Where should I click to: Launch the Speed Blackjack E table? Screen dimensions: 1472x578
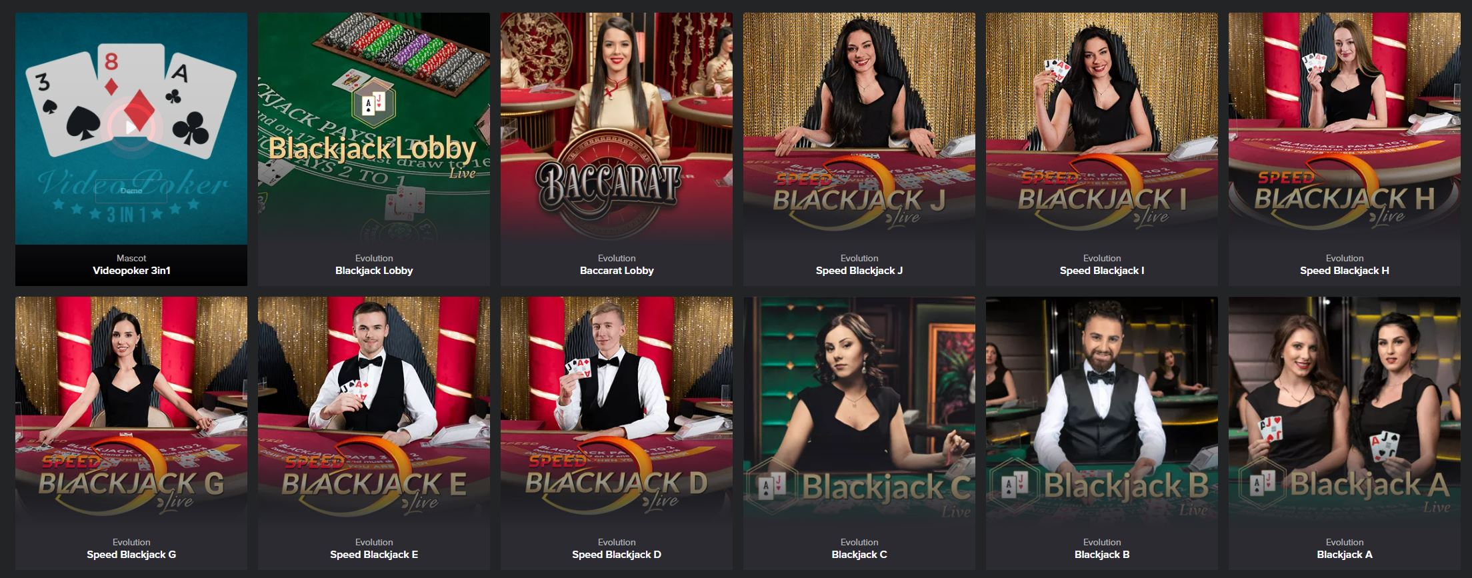(374, 411)
